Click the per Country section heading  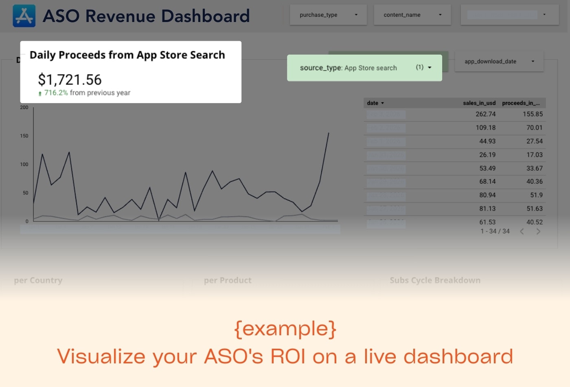38,280
